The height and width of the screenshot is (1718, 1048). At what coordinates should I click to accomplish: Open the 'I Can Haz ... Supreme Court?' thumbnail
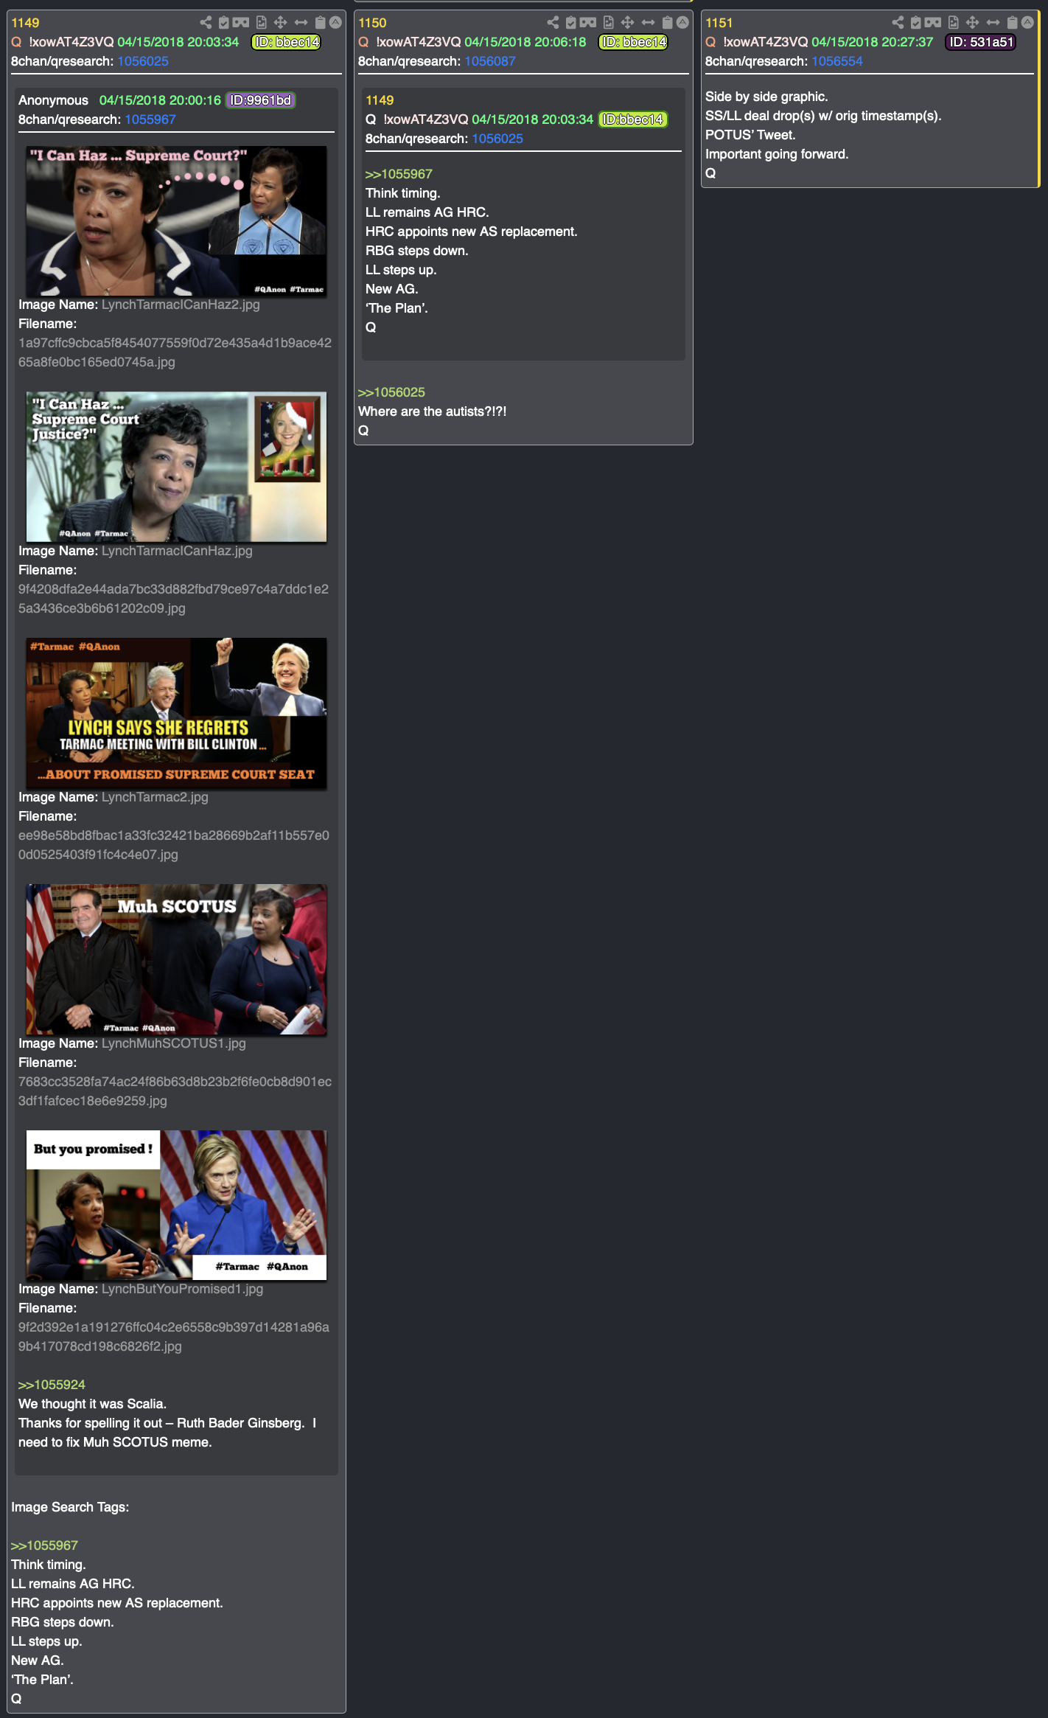(176, 221)
